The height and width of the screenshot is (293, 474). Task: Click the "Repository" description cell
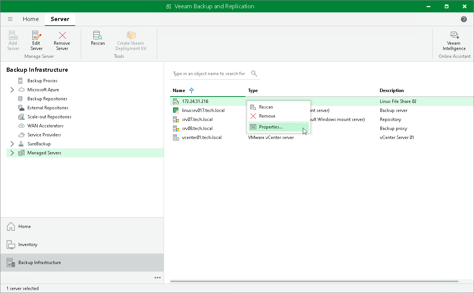pos(390,119)
